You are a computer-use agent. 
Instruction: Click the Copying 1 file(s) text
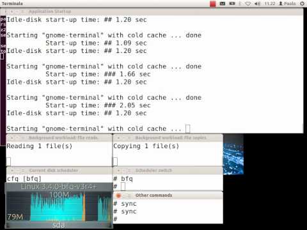point(146,146)
